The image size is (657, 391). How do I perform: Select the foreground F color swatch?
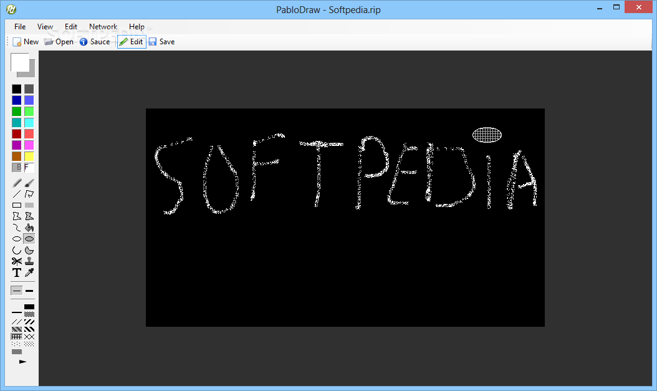click(x=29, y=167)
